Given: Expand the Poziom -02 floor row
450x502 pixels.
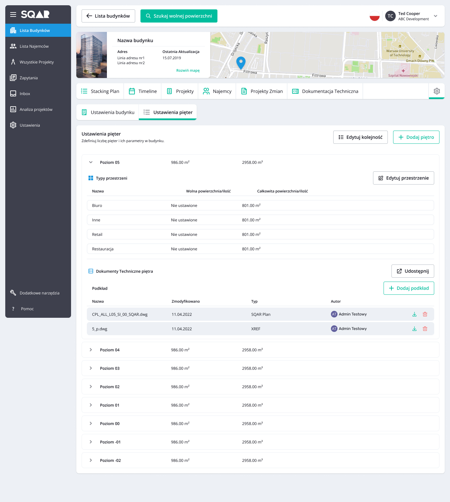Looking at the screenshot, I should (91, 460).
